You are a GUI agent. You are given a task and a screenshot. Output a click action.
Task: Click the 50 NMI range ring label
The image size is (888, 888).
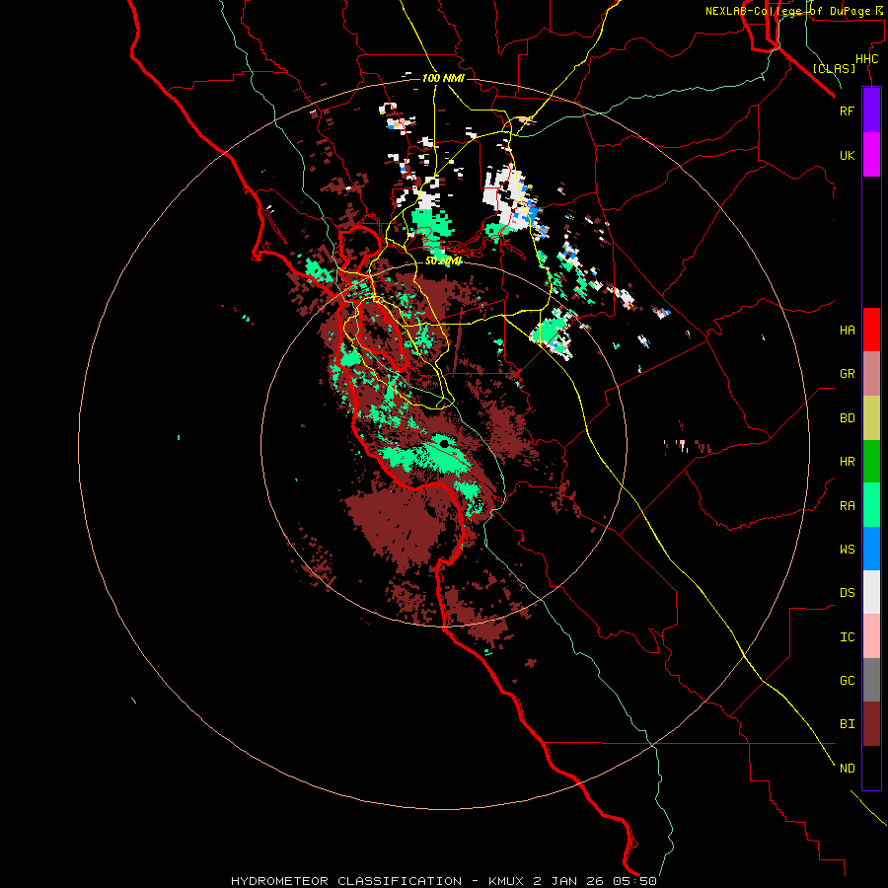tap(443, 260)
